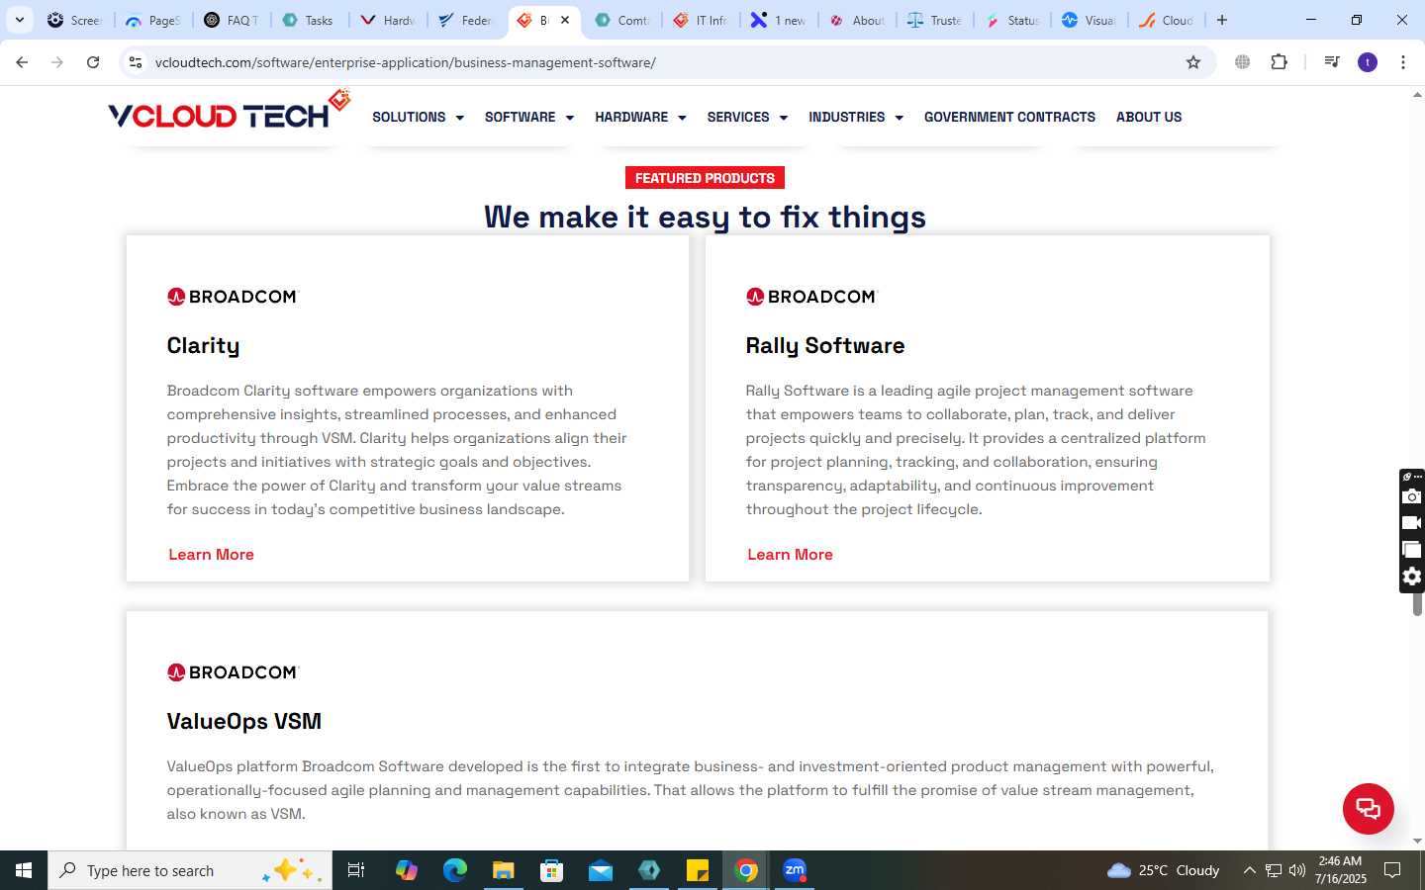The height and width of the screenshot is (890, 1425).
Task: Open the Government Contracts menu item
Action: pos(1009,117)
